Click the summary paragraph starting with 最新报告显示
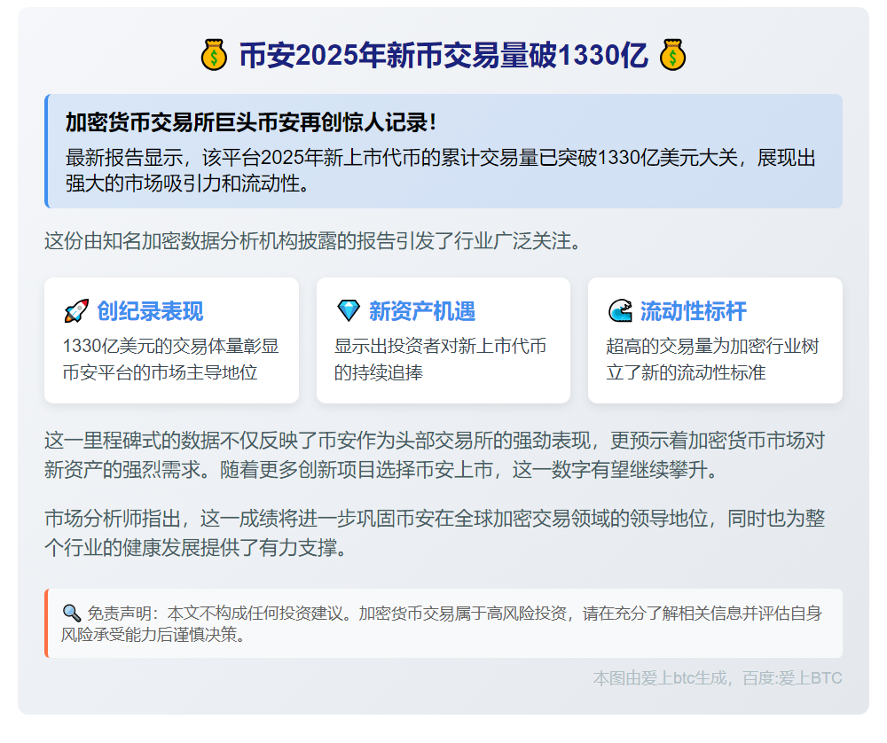Screen dimensions: 887x743 [x=440, y=171]
